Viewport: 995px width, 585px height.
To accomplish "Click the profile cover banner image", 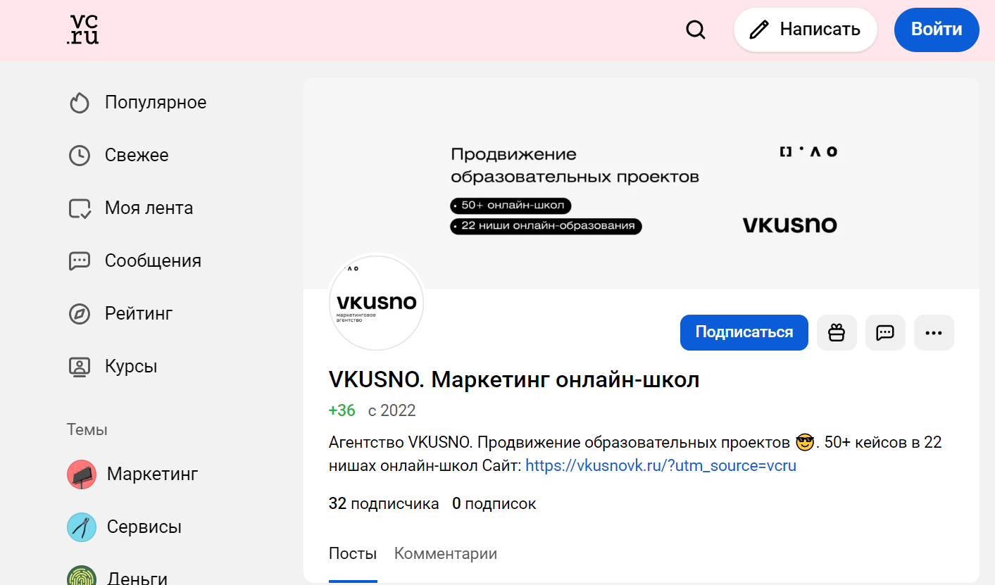I will click(642, 184).
